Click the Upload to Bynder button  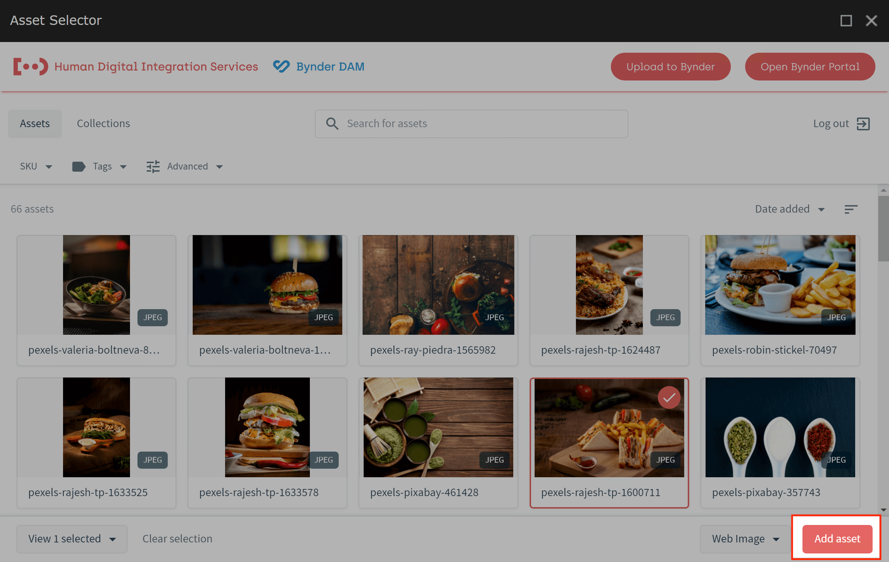pyautogui.click(x=670, y=67)
